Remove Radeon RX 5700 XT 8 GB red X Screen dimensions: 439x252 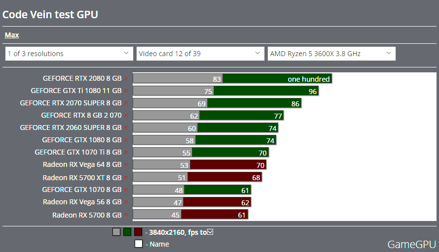(x=126, y=178)
